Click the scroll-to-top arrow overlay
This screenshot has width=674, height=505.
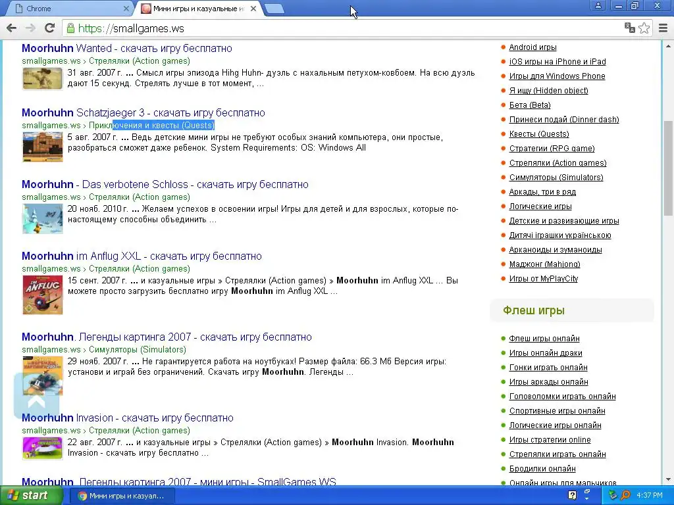37,397
